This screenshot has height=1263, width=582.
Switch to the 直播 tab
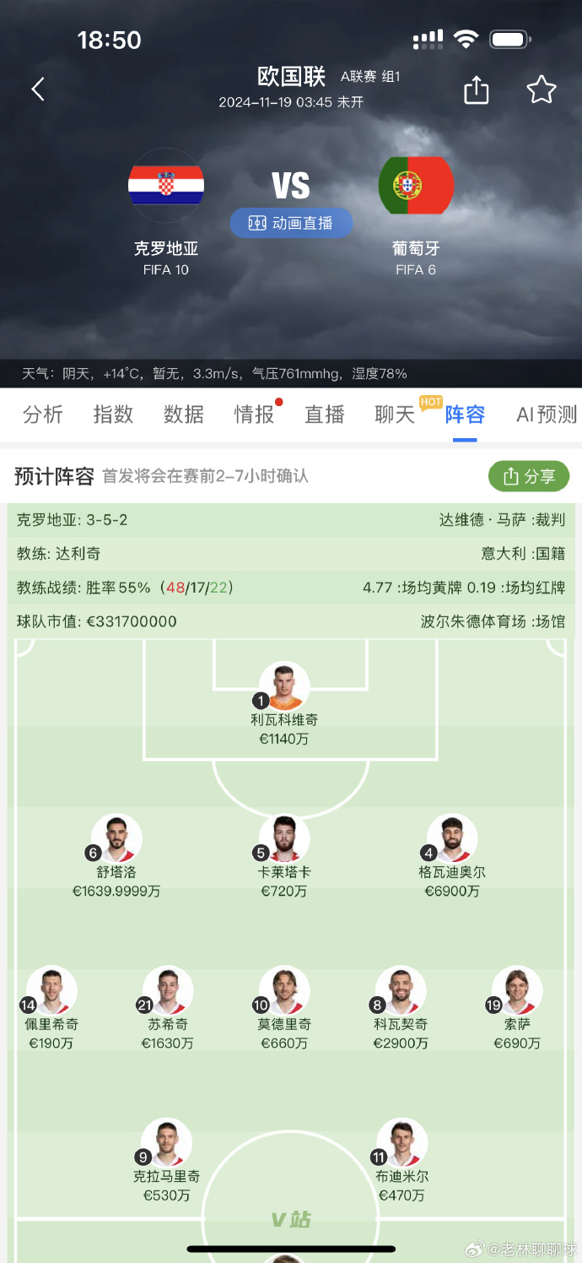point(324,415)
